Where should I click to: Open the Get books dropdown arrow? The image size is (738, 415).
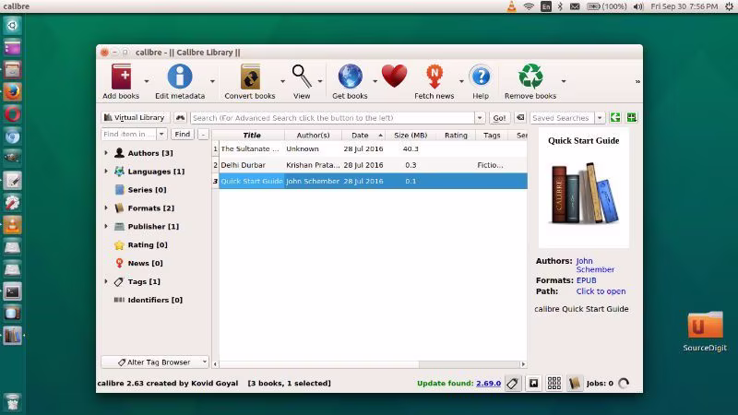tap(375, 81)
